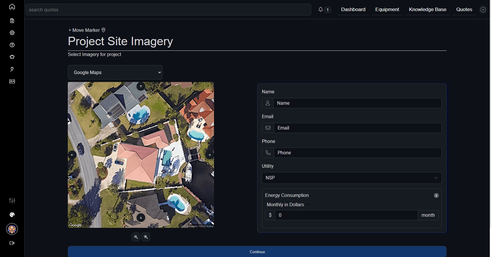Pan the map left with arrow

click(x=72, y=155)
